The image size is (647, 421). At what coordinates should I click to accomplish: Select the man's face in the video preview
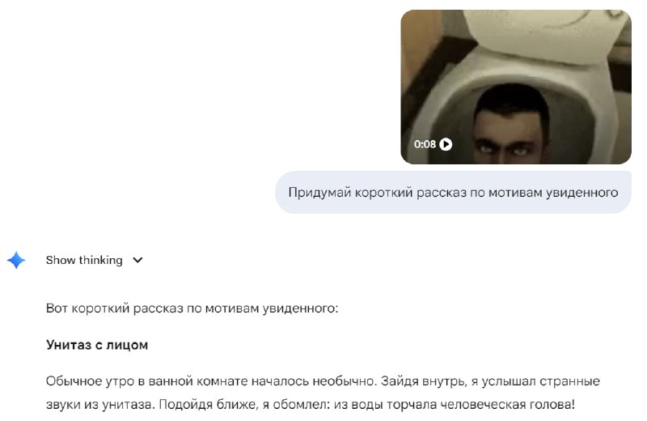point(512,132)
